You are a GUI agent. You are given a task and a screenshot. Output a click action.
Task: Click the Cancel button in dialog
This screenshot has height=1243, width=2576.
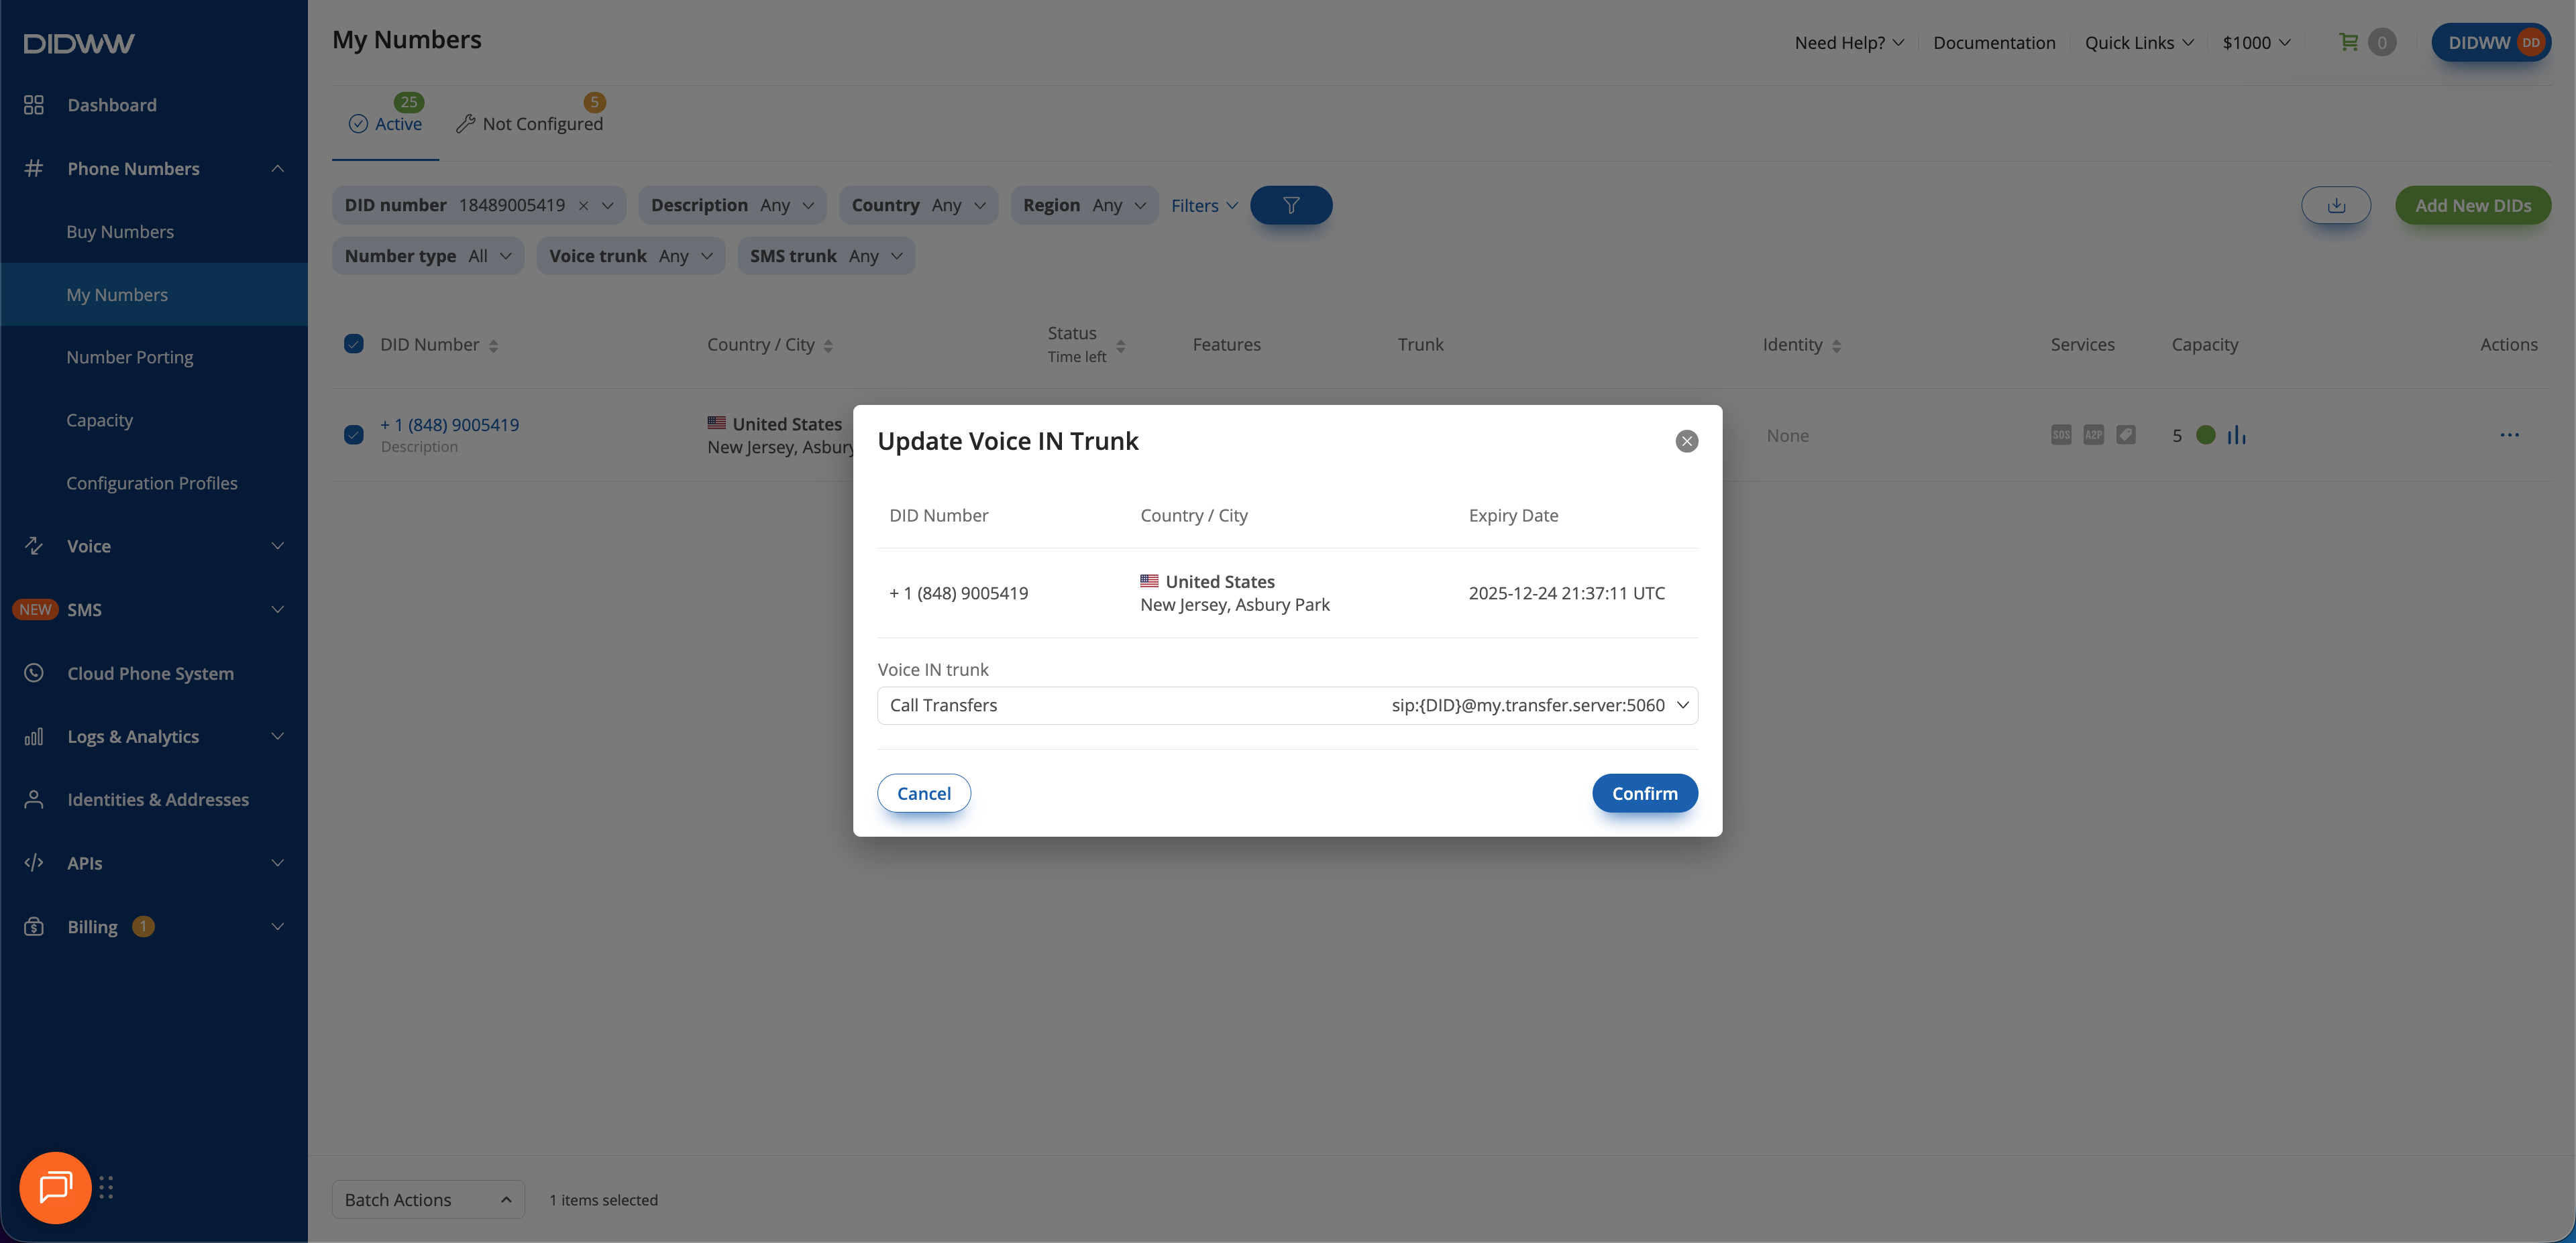[x=924, y=793]
